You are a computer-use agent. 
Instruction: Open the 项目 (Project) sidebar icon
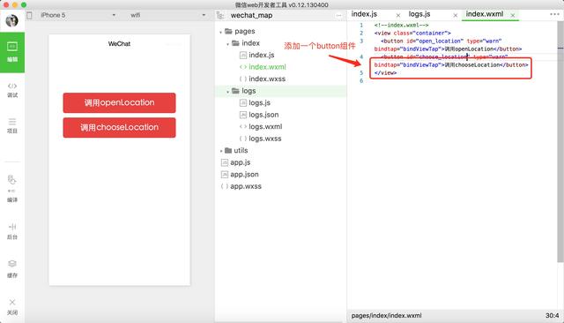tap(12, 125)
